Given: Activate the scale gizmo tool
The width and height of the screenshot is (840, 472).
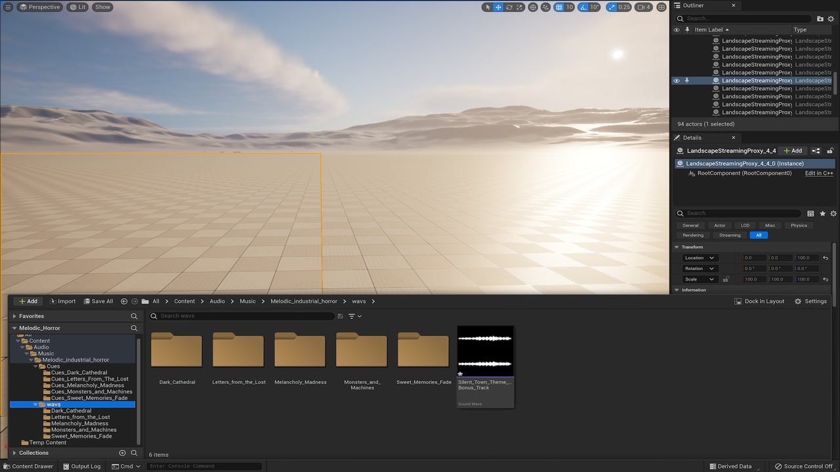Looking at the screenshot, I should tap(519, 7).
